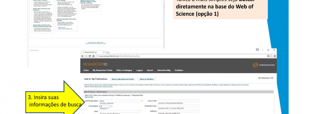Open Search Online Resources using EndNote heading in back window
This screenshot has height=114, width=312.
[x=66, y=20]
